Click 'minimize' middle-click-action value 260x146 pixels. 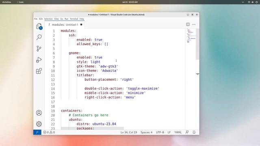[136, 93]
